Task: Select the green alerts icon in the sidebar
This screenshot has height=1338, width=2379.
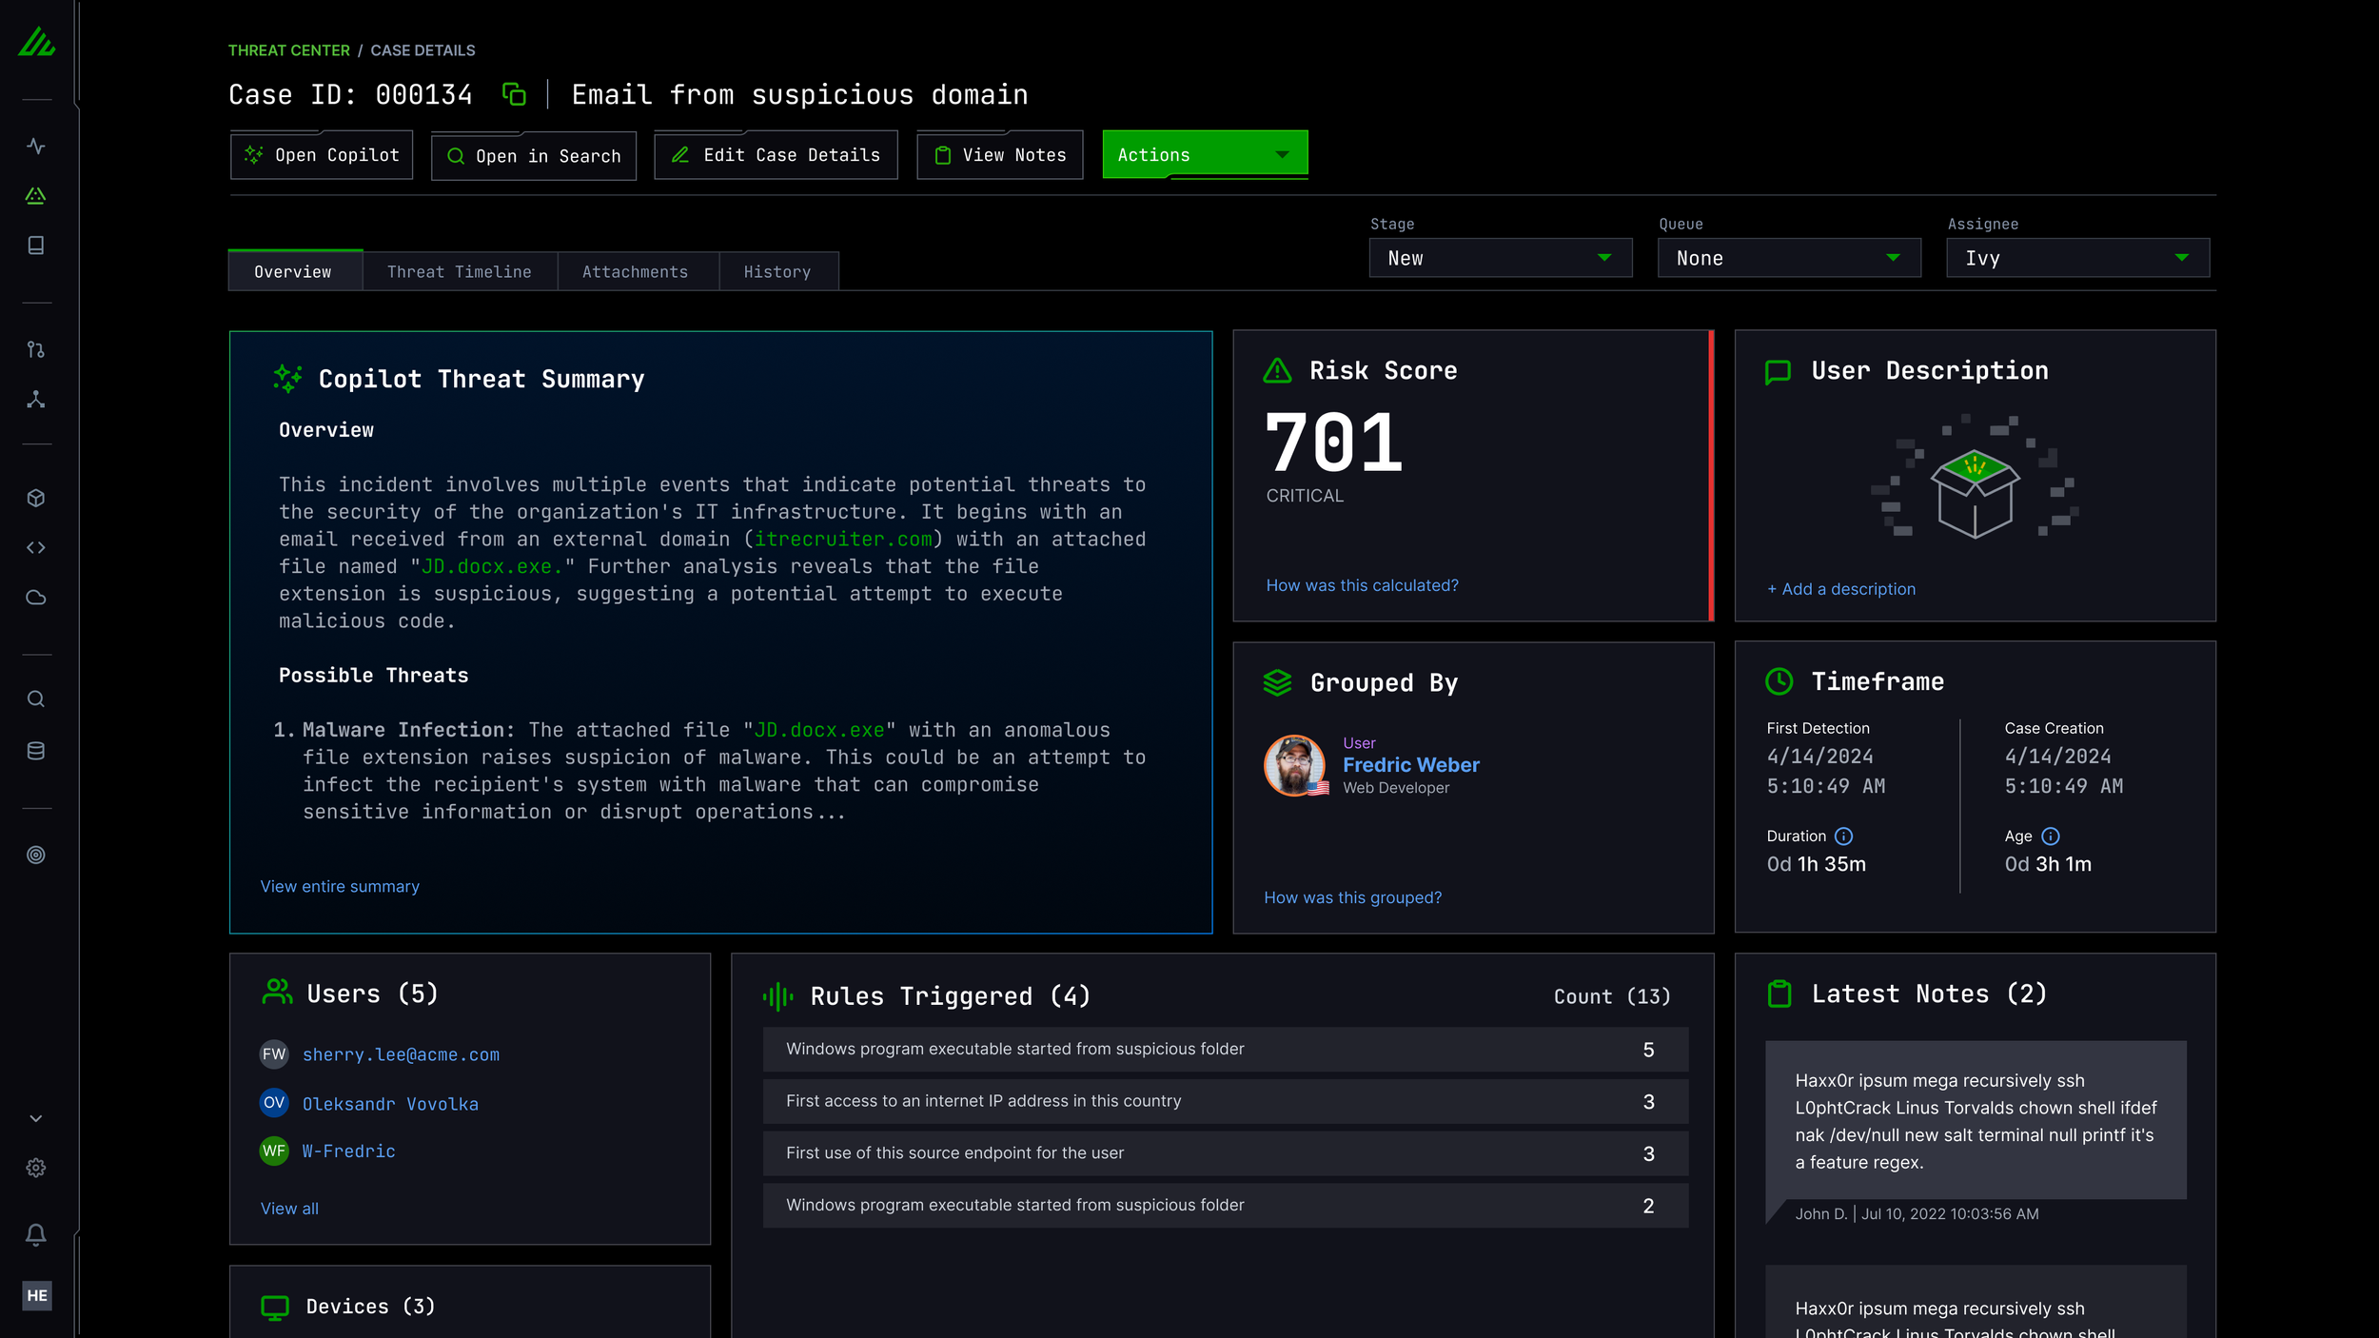Action: tap(36, 196)
